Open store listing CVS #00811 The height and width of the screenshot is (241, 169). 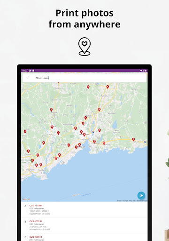84,237
